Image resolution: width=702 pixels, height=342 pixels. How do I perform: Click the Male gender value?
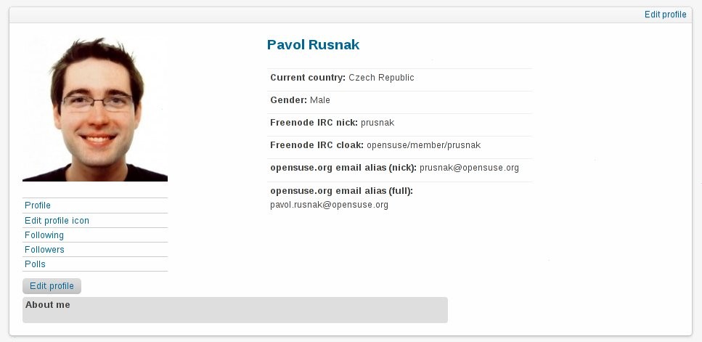(x=320, y=100)
